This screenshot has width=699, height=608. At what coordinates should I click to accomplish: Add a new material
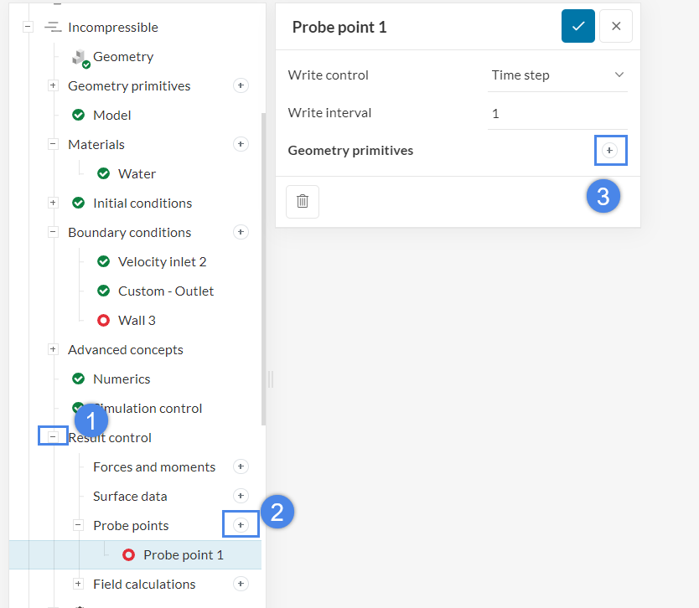(x=241, y=144)
